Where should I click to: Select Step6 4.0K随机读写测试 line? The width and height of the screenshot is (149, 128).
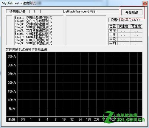point(33,34)
